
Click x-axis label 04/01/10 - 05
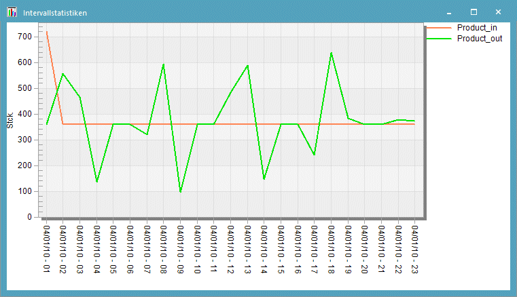pos(113,250)
